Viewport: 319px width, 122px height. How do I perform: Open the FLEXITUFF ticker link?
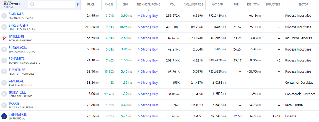[17, 70]
